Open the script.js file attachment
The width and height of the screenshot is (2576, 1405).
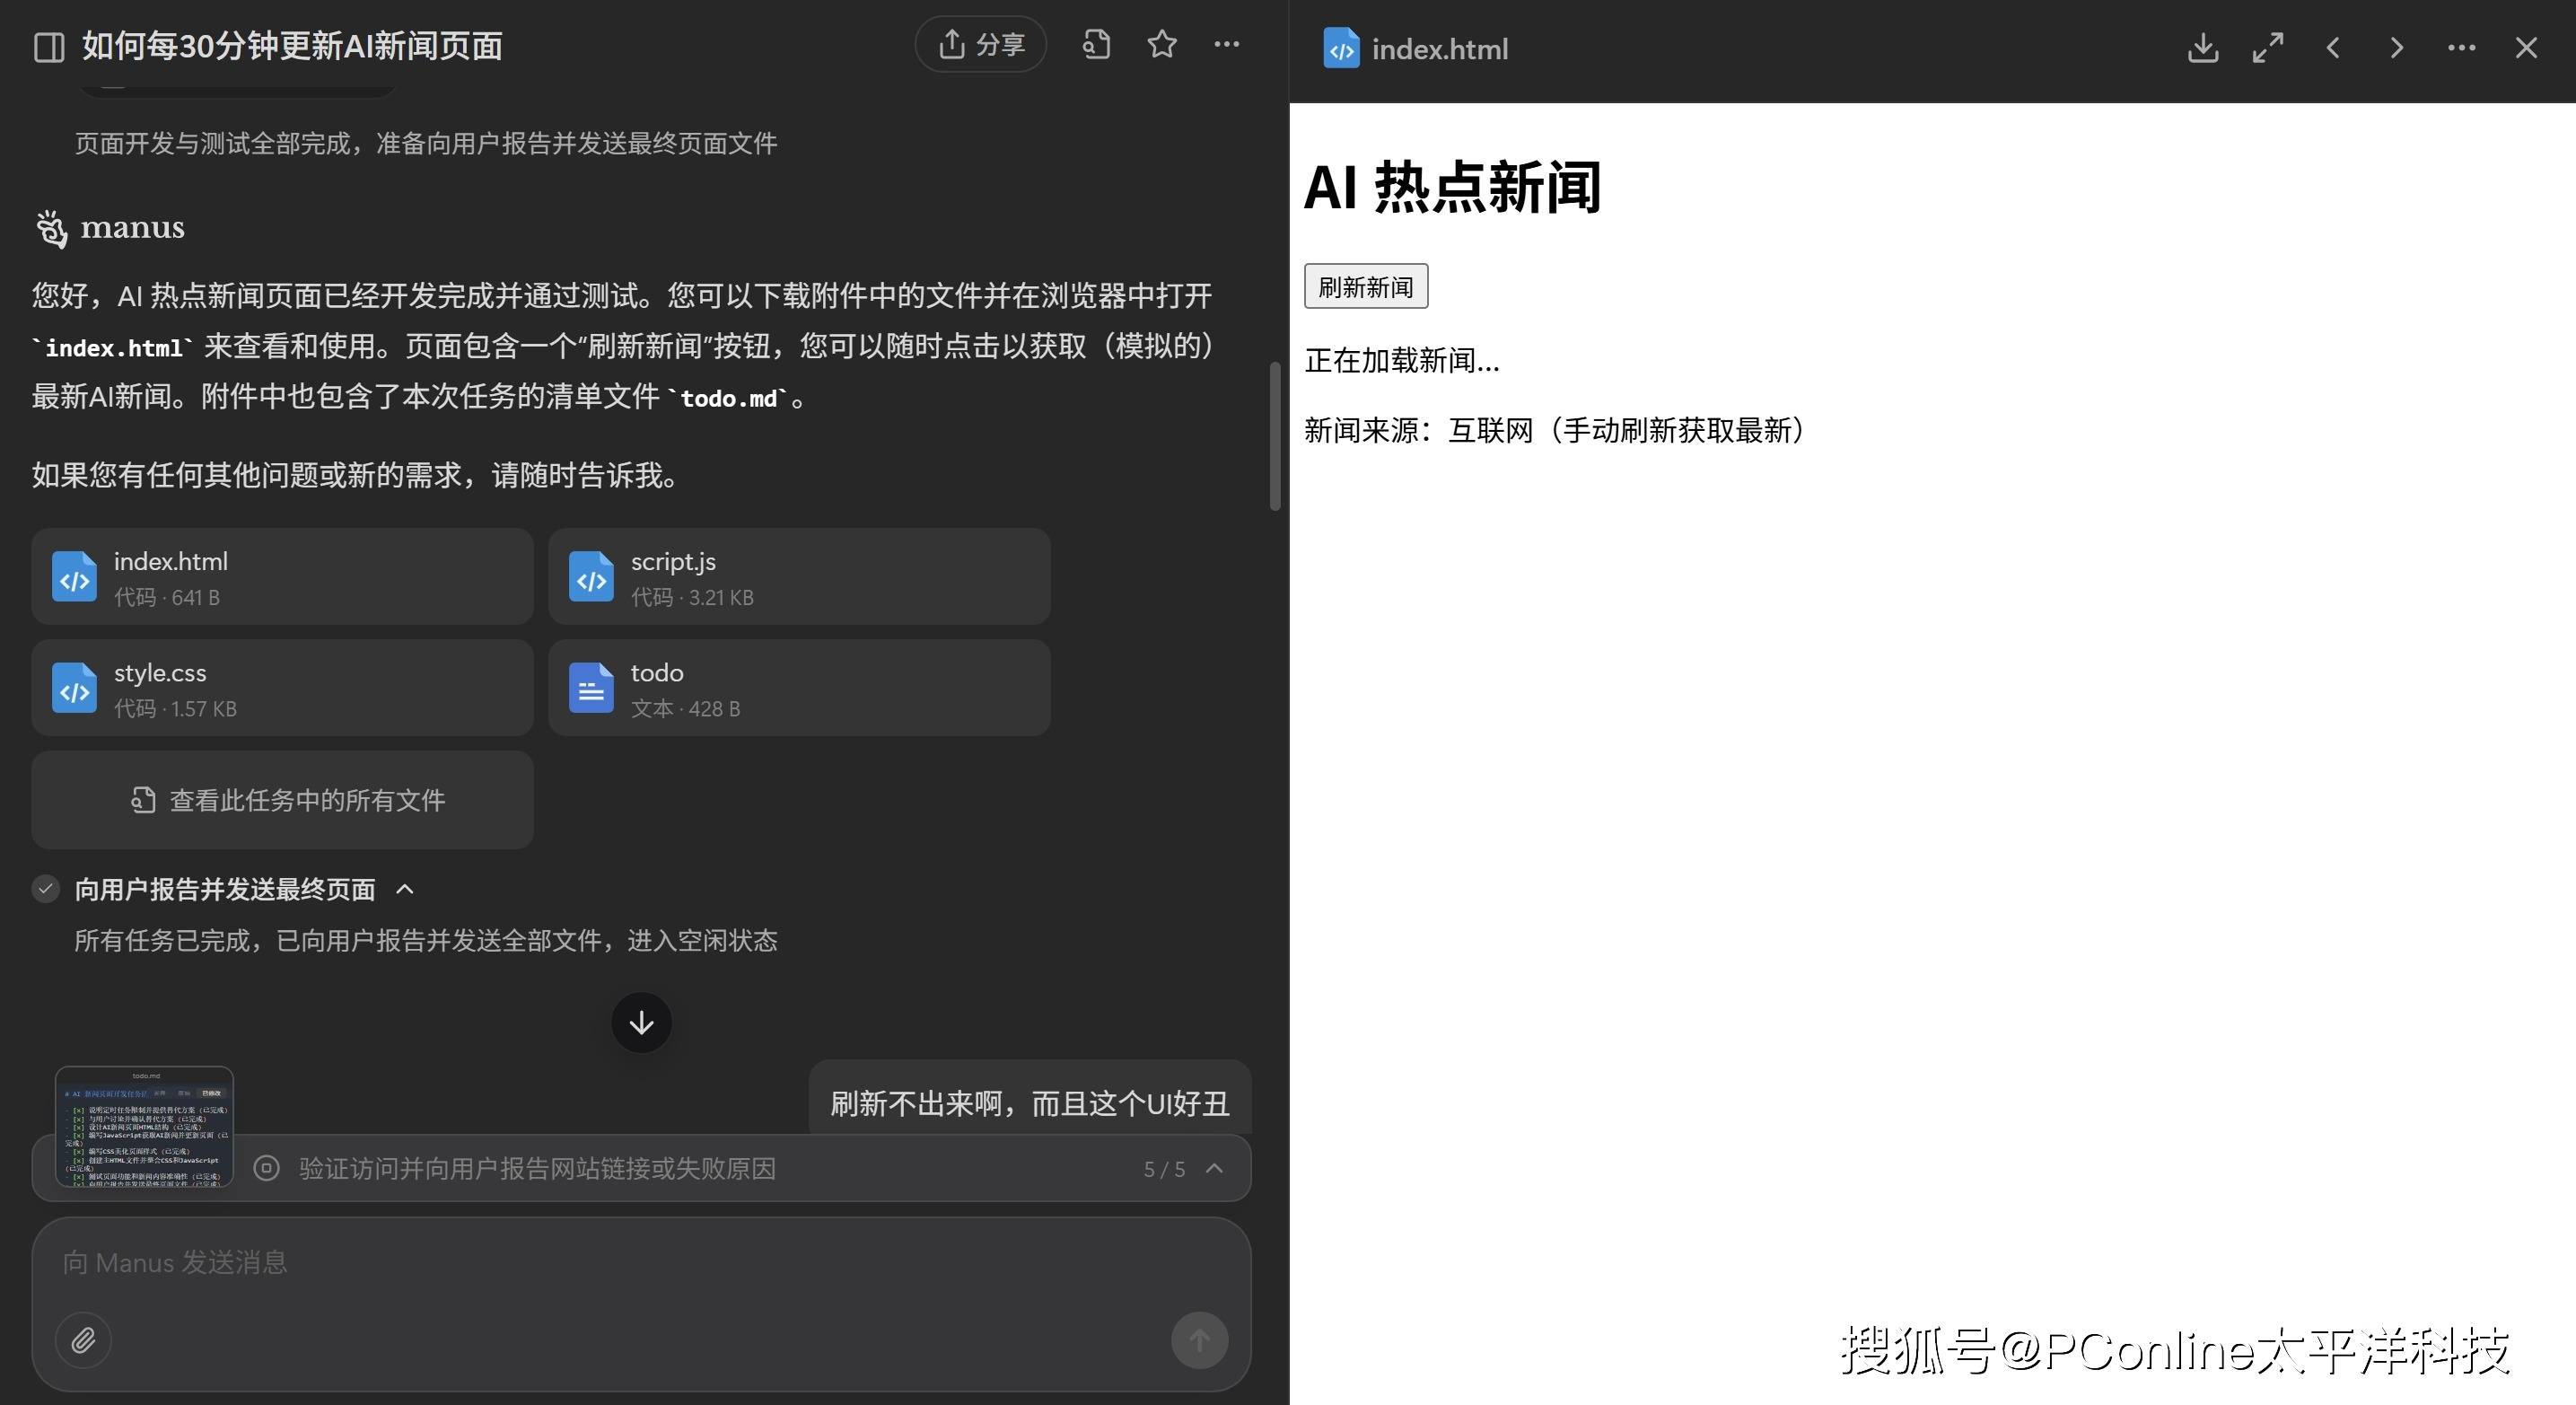[x=798, y=577]
